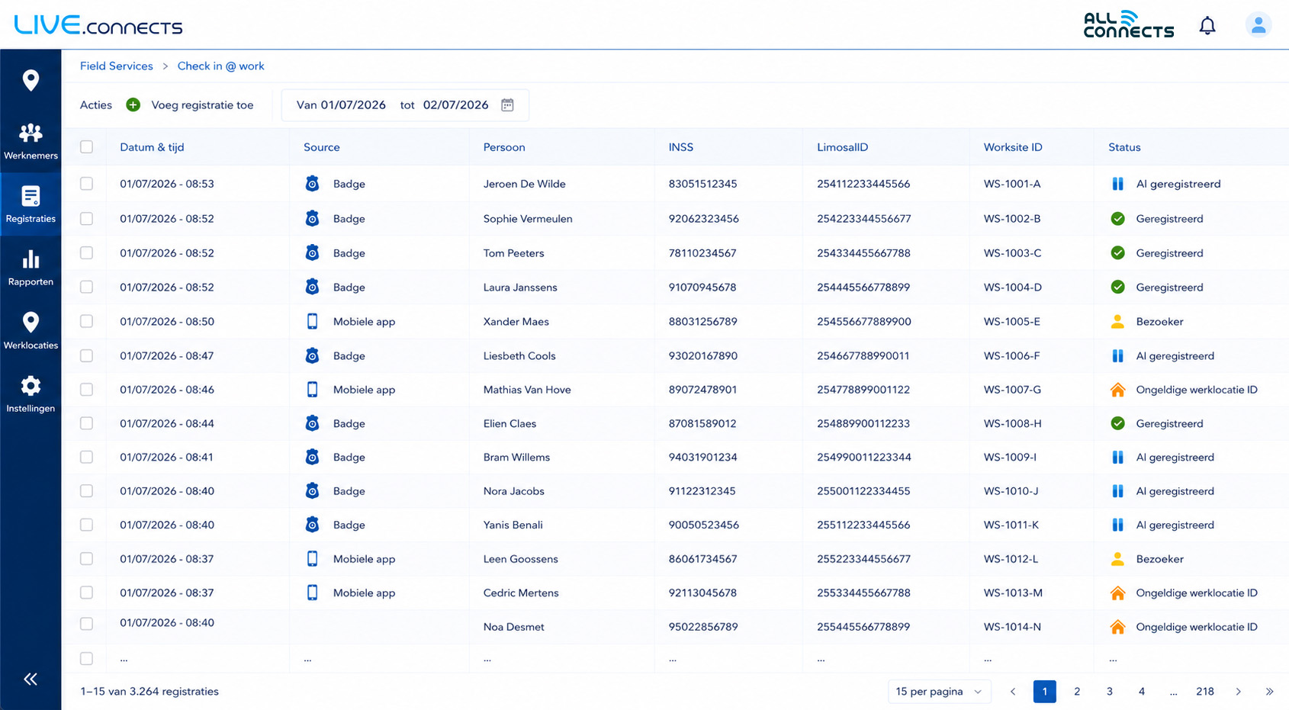
Task: Open the user profile avatar
Action: pyautogui.click(x=1258, y=25)
